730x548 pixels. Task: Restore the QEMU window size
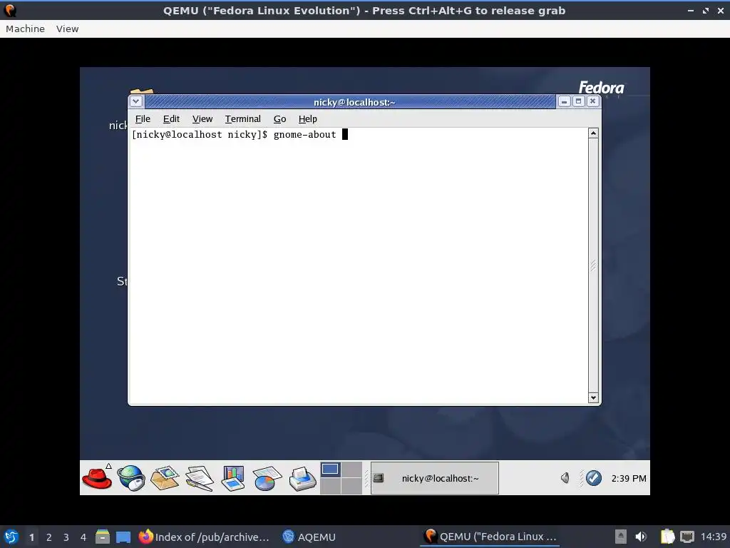[706, 10]
